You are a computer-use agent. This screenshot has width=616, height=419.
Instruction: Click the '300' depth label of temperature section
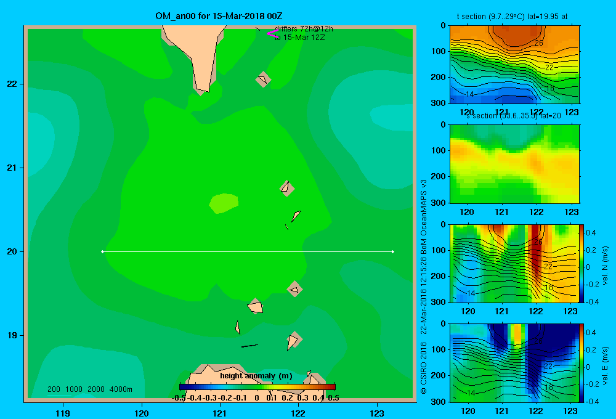pos(439,102)
